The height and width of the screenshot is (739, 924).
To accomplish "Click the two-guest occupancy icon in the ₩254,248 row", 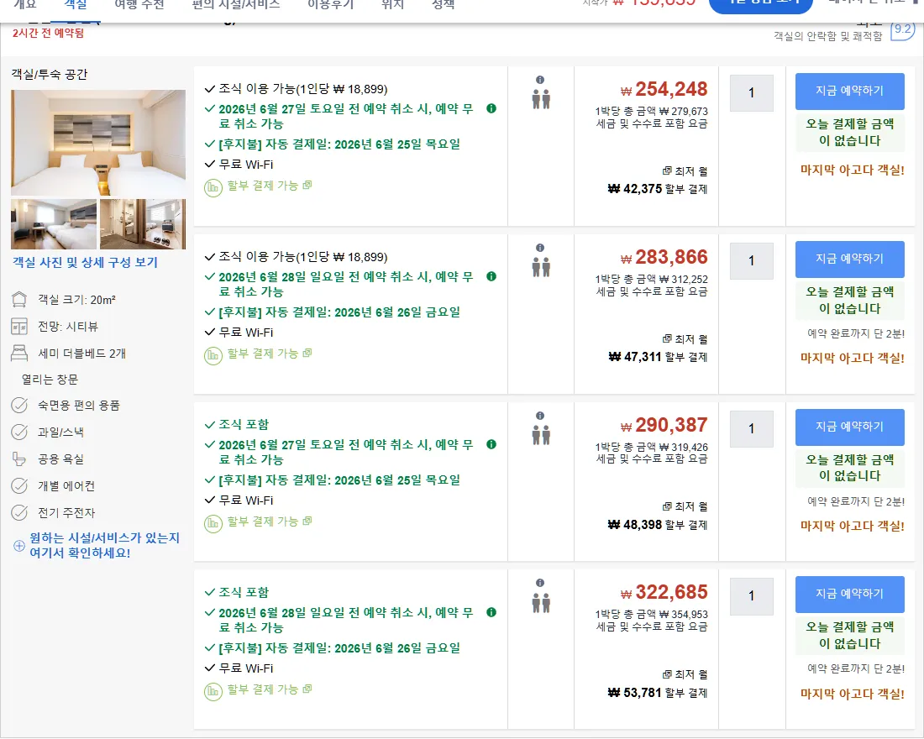I will (541, 99).
